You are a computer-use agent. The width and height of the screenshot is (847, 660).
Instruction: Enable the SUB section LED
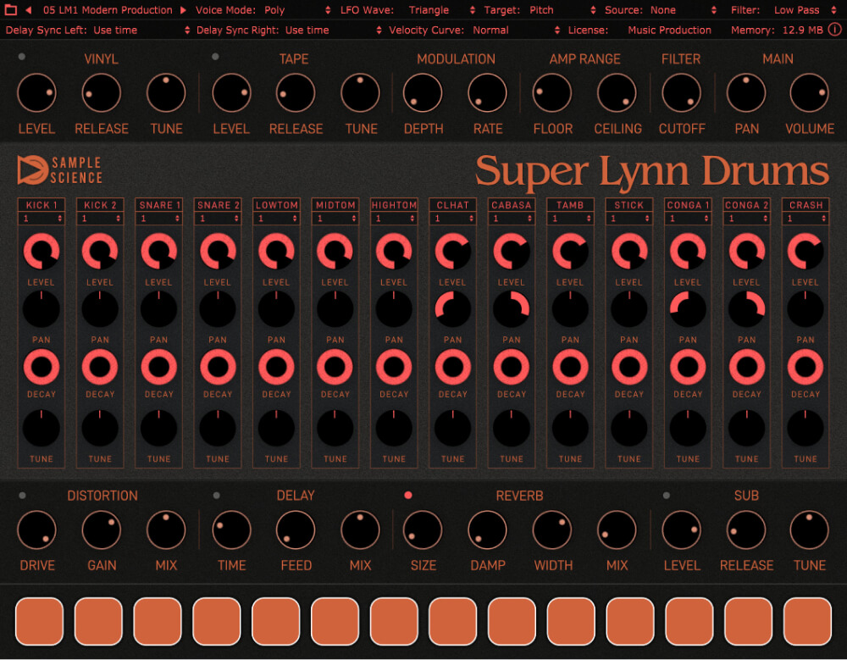(667, 495)
